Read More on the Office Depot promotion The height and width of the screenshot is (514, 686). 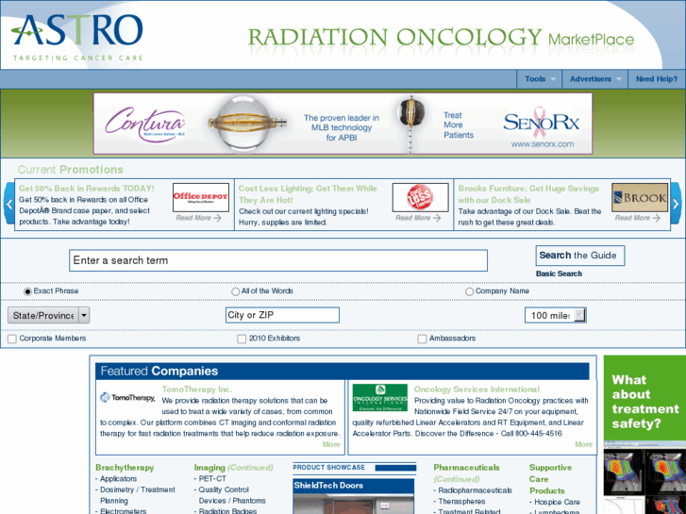click(198, 218)
